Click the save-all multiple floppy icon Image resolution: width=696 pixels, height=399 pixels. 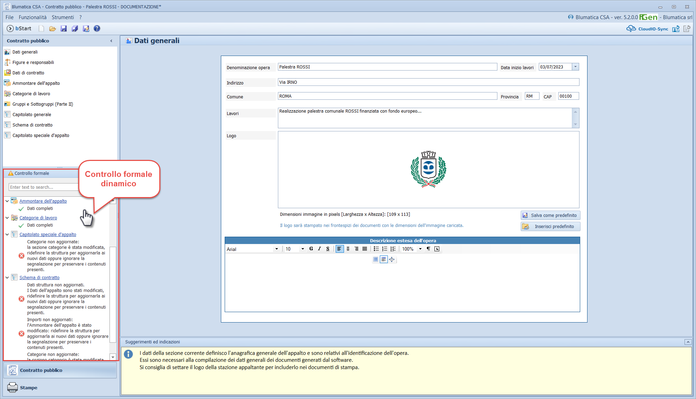tap(75, 29)
